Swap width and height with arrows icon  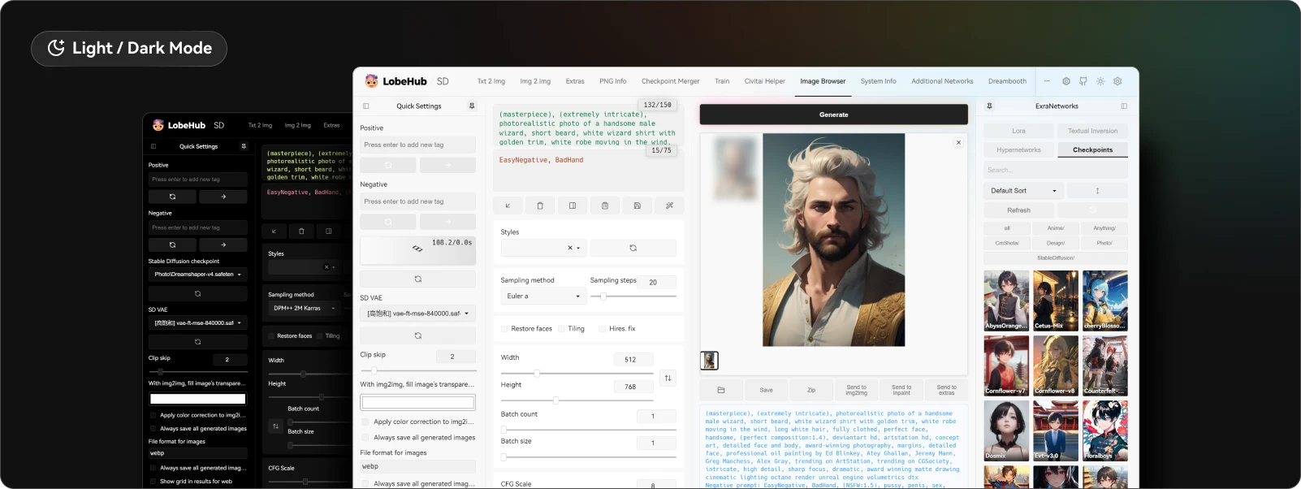[668, 378]
